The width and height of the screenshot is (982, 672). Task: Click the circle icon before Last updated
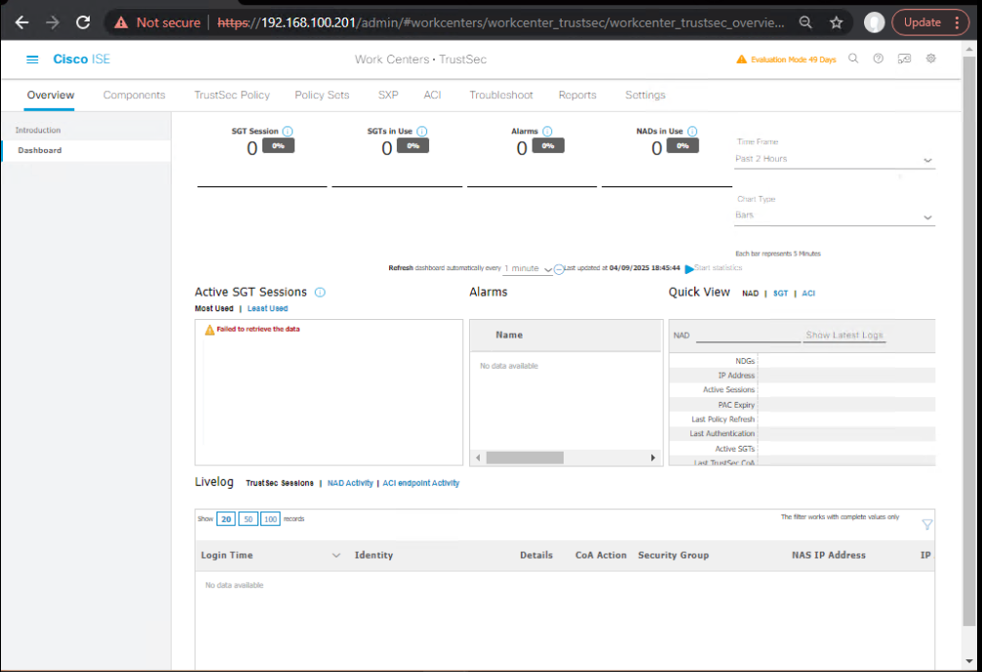pyautogui.click(x=559, y=269)
